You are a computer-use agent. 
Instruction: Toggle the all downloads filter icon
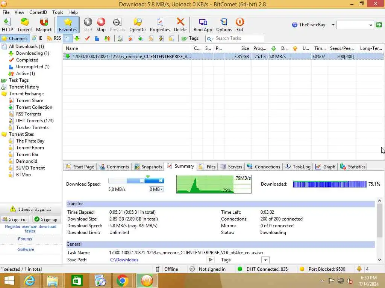(67, 39)
